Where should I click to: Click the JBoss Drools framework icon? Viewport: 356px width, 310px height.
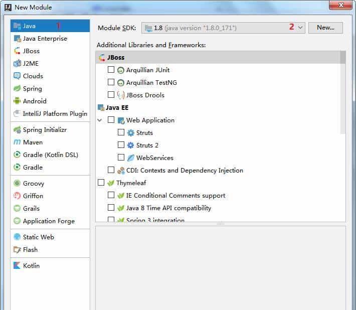pos(120,95)
